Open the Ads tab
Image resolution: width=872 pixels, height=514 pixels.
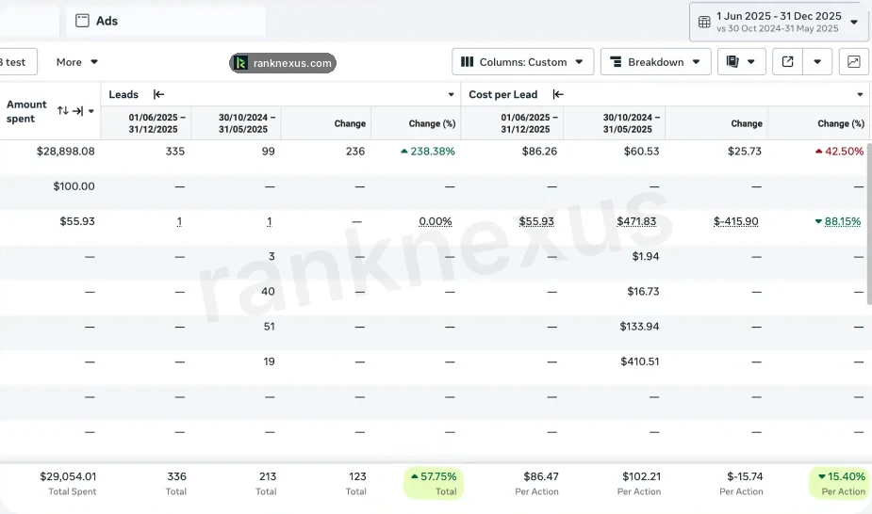point(165,21)
